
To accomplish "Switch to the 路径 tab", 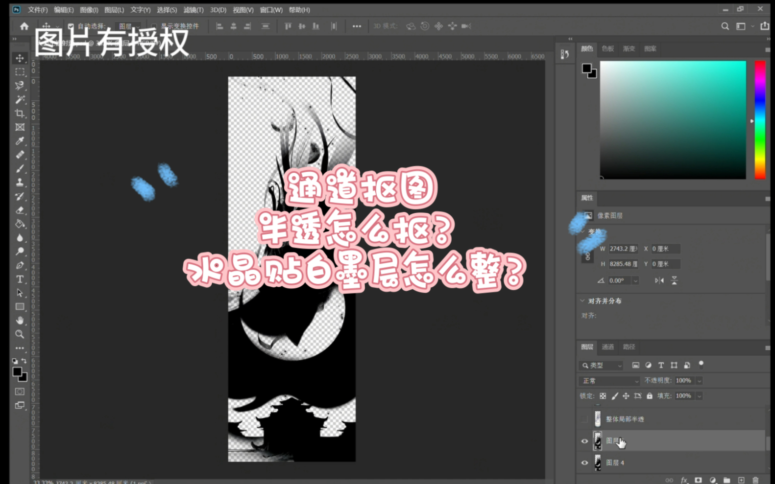I will tap(629, 347).
